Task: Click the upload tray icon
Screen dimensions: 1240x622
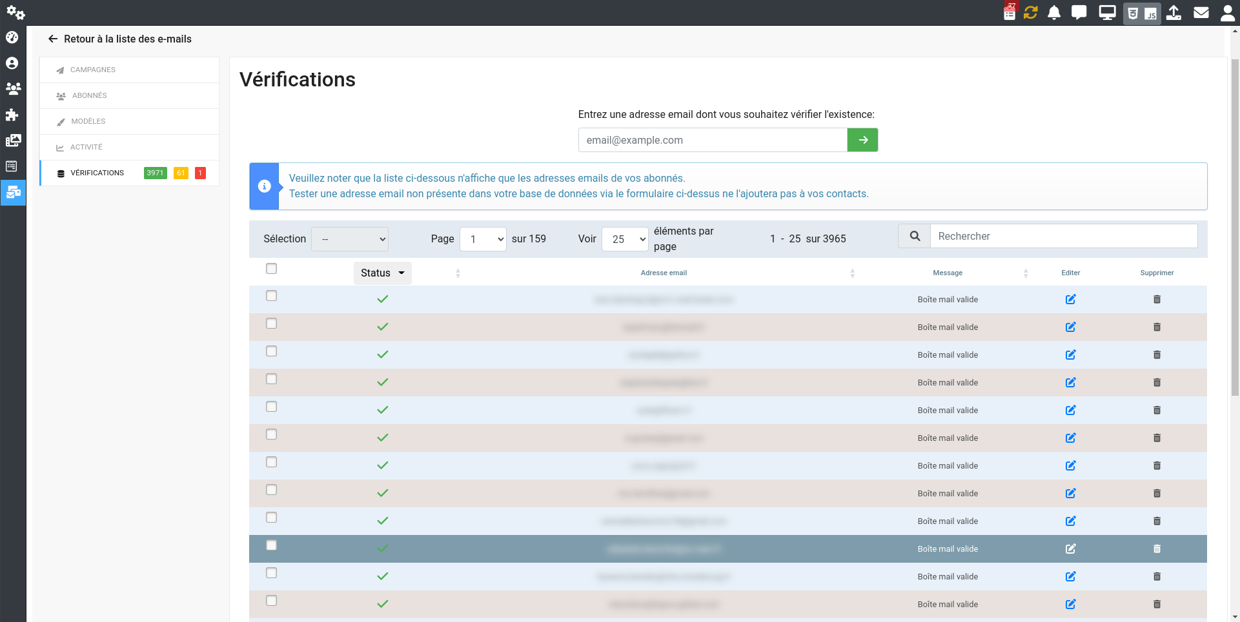Action: point(1174,12)
